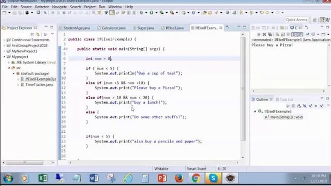Collapse the IfElseIFExample3 Outline node
The height and width of the screenshot is (186, 331).
coord(255,112)
